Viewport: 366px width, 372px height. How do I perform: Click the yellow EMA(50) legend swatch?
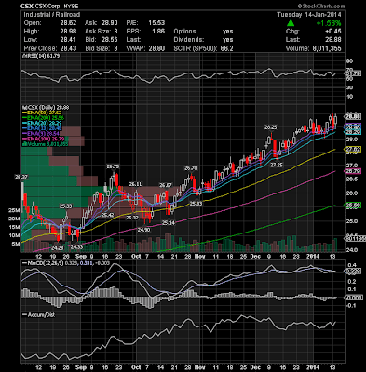pyautogui.click(x=25, y=113)
